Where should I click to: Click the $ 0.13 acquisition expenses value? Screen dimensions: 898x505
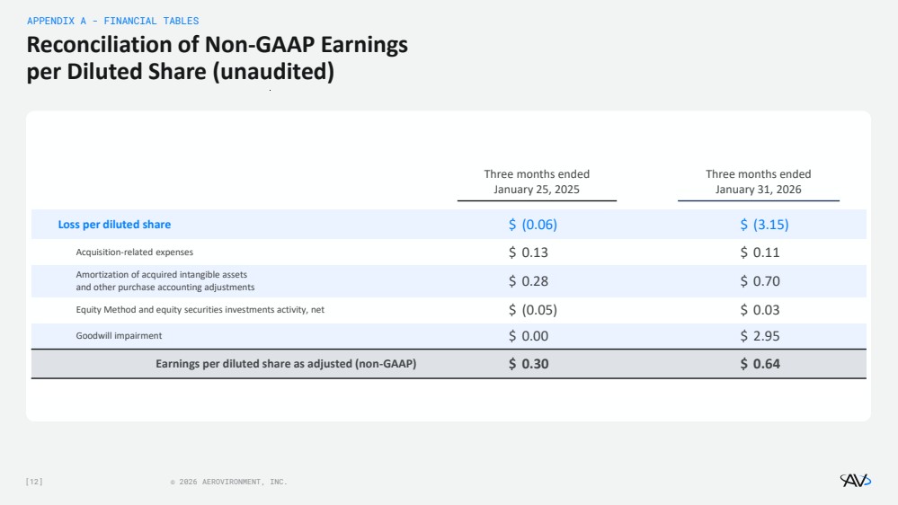click(x=529, y=252)
